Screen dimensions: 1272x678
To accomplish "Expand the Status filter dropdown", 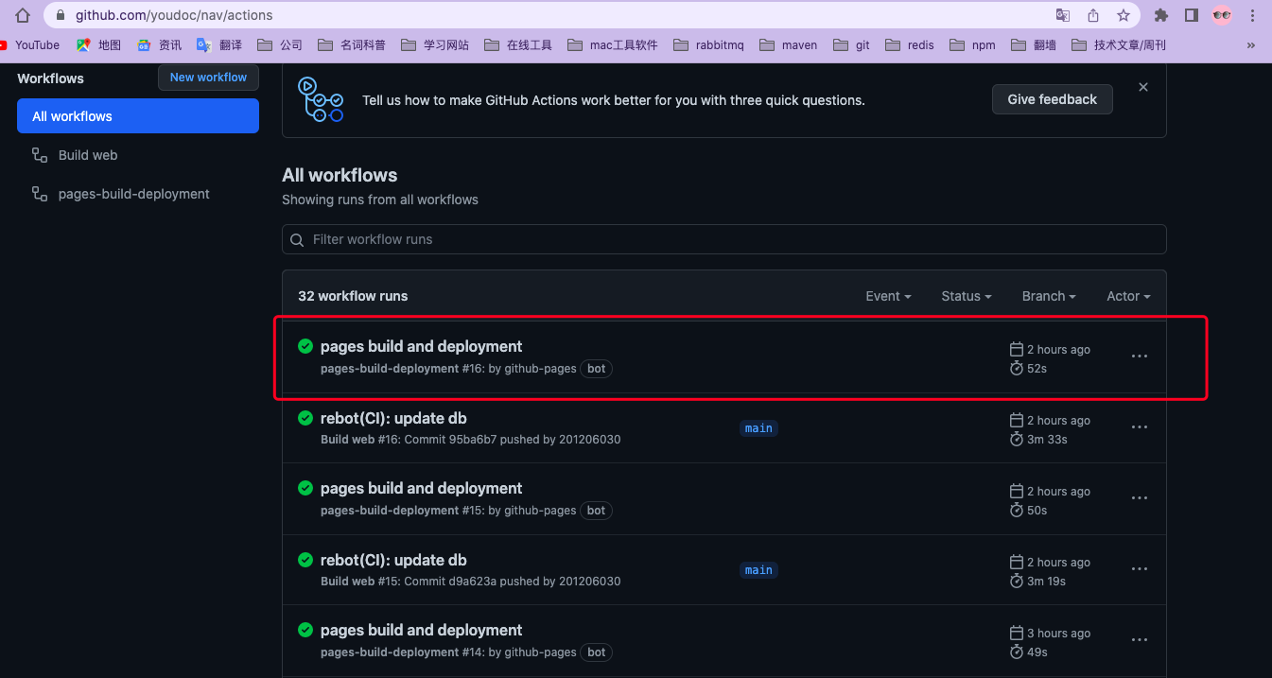I will (967, 296).
